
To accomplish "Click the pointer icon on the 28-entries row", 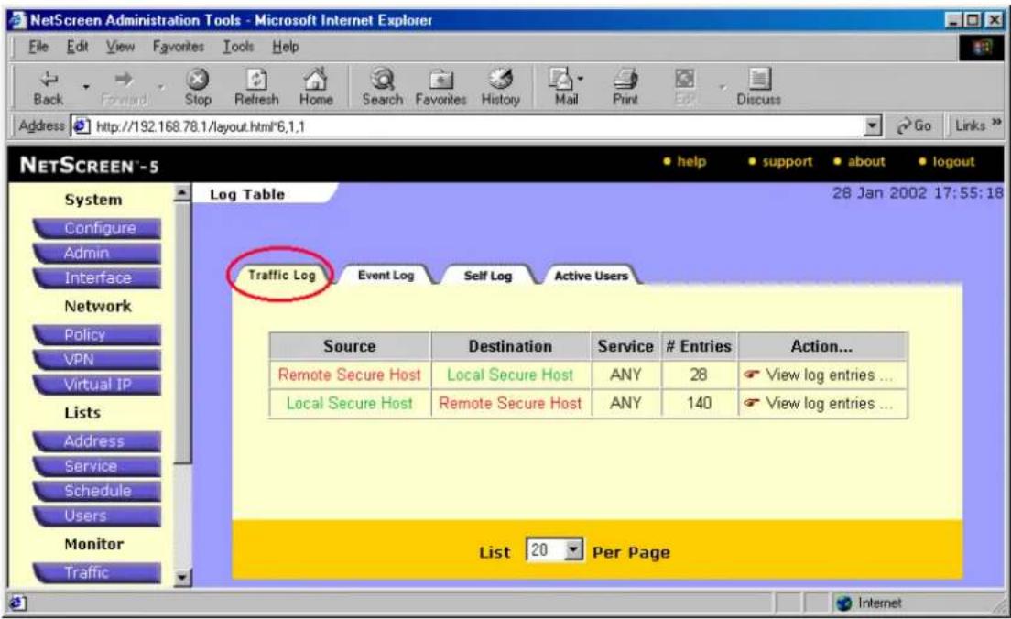I will click(751, 375).
